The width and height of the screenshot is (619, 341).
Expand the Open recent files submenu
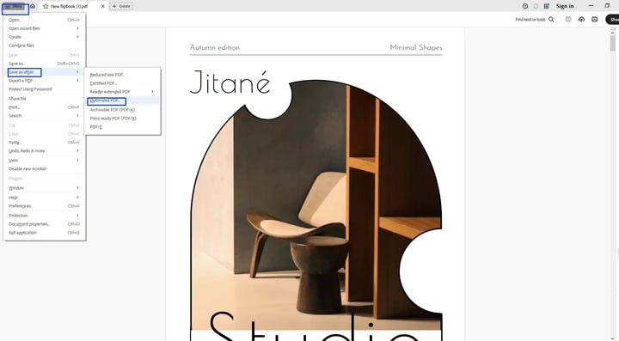point(44,28)
